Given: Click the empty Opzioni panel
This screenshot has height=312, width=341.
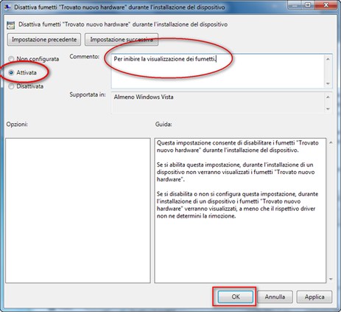Looking at the screenshot, I should point(78,210).
